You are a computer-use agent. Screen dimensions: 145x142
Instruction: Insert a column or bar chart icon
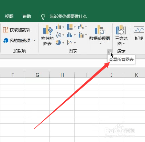(58, 27)
